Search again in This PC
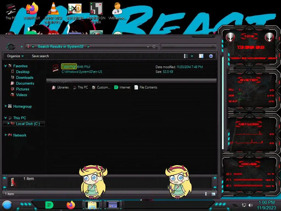Screen dimensions: 281x211 click(81, 87)
